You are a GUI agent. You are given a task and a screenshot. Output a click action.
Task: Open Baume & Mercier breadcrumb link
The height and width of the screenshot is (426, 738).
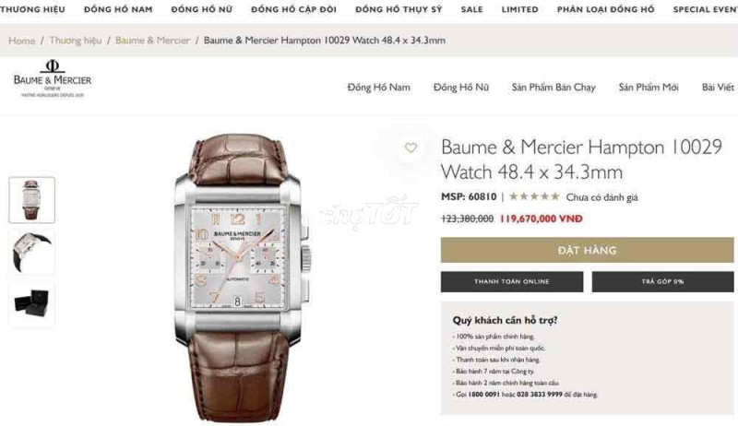[152, 41]
